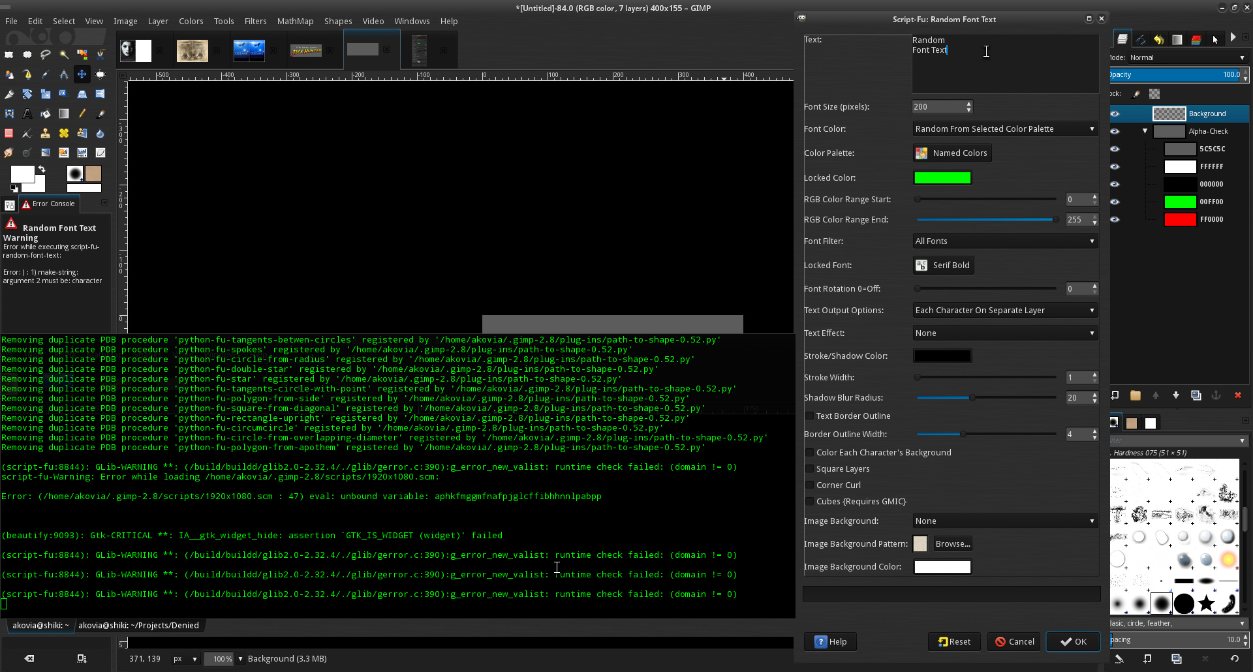The height and width of the screenshot is (672, 1253).
Task: Collapse the Alpha-Check layer group
Action: tap(1145, 131)
